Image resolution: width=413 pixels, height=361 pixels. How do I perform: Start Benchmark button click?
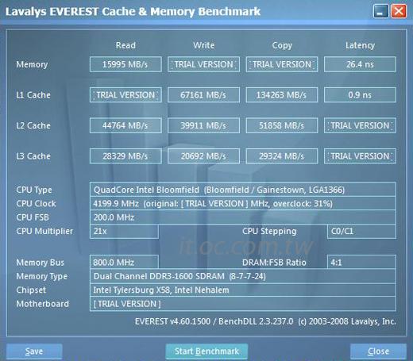point(206,351)
